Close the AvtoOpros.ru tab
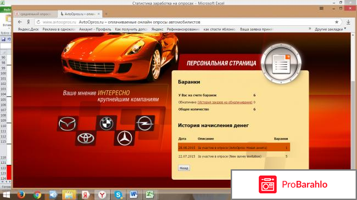Screen dimensions: 357x200 coord(98,14)
